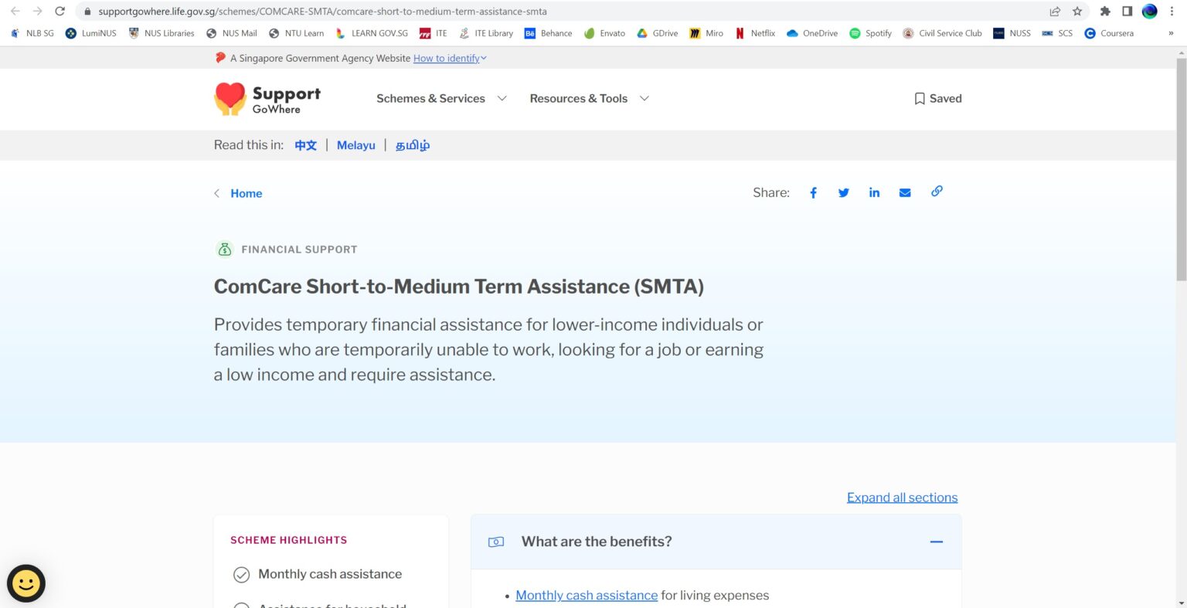Open the OneDrive bookmark

point(812,33)
